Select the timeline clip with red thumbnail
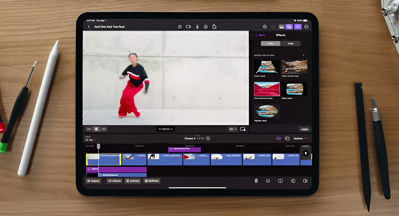399x216 pixels. 196,160
